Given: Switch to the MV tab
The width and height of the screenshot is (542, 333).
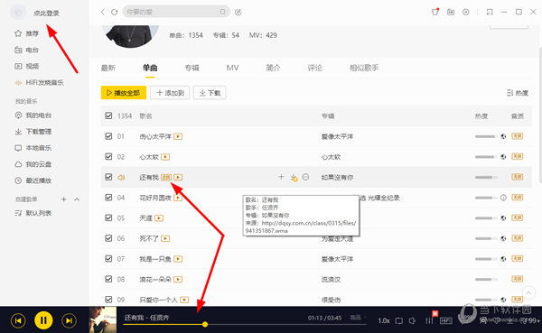Looking at the screenshot, I should coord(232,68).
